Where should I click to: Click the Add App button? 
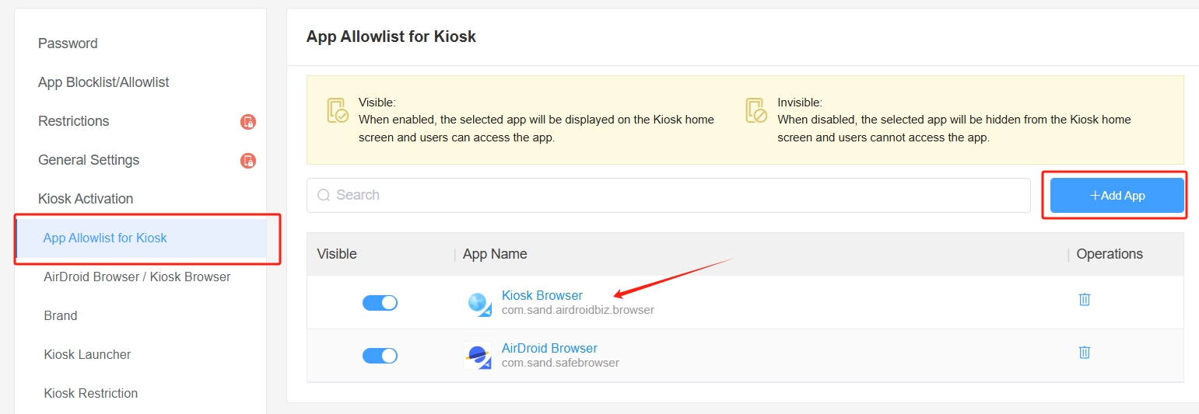coord(1117,196)
